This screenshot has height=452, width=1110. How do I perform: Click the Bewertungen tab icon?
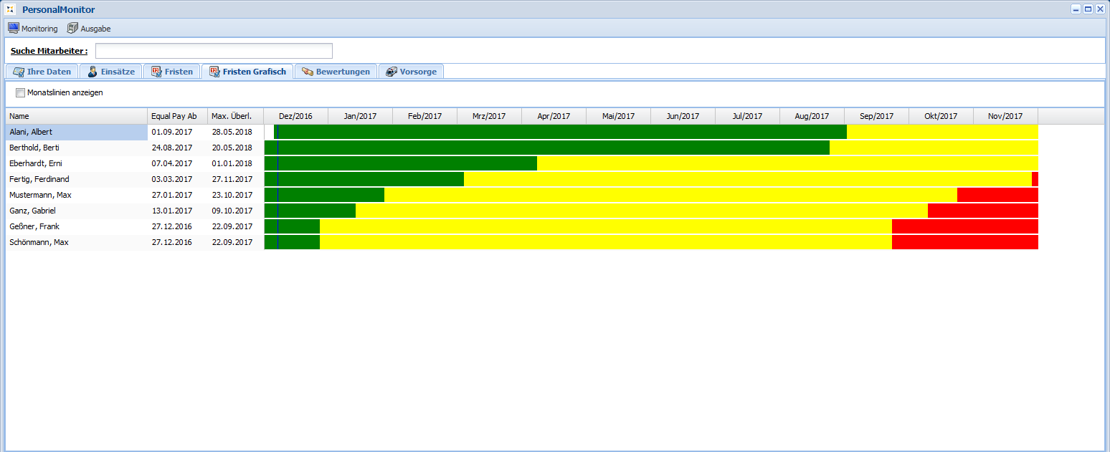tap(308, 72)
